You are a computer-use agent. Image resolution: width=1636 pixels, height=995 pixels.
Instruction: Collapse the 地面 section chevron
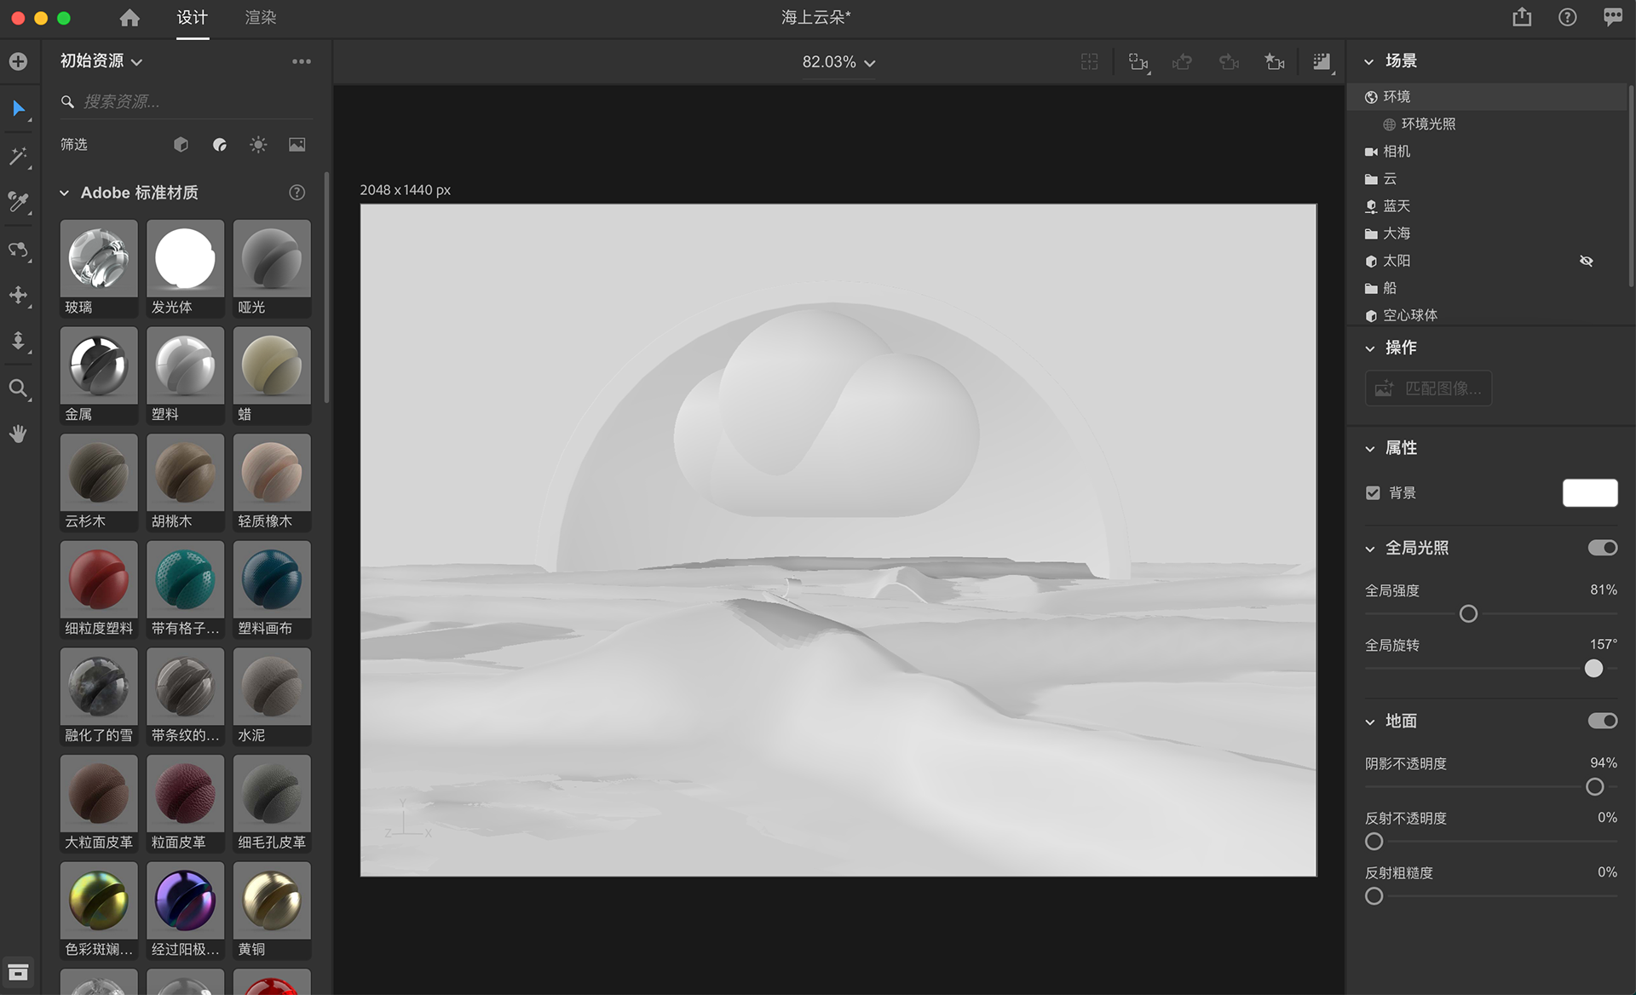1369,722
